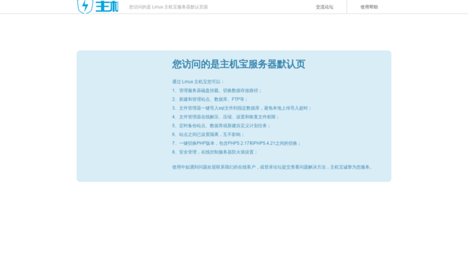Image resolution: width=468 pixels, height=255 pixels.
Task: Click the header text '您访问的是 Linux 主机宝服务器默认页面'
Action: point(168,7)
